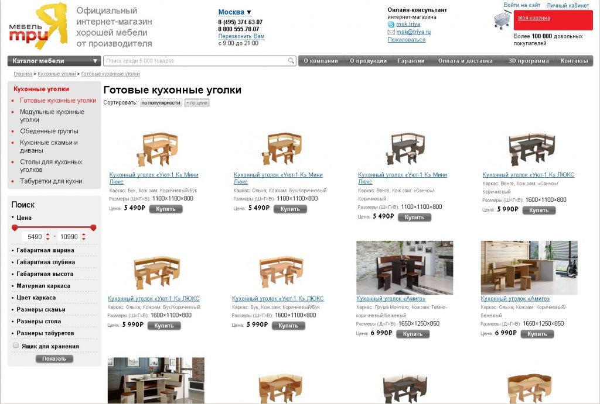Open the Амиго dark kitchen corner photo
The height and width of the screenshot is (404, 600).
(x=404, y=267)
